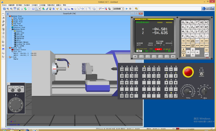This screenshot has height=131, width=216.
Task: Open the first menu in menu bar
Action: pos(4,5)
